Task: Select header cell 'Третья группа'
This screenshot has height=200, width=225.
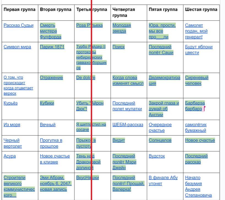Action: click(92, 12)
